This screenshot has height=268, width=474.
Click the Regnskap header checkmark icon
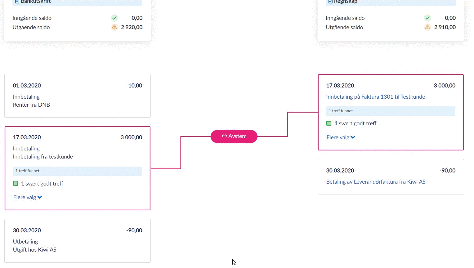point(330,2)
